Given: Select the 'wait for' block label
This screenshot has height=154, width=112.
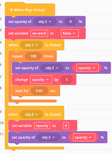Looking at the screenshot, I should 22,91.
